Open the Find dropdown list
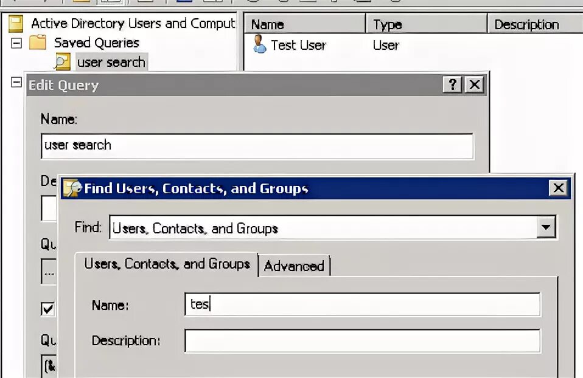 click(546, 227)
